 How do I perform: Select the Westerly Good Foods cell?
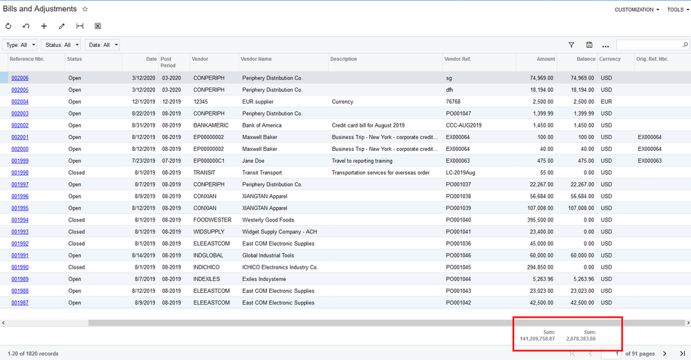(268, 219)
